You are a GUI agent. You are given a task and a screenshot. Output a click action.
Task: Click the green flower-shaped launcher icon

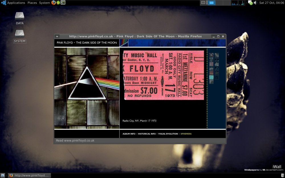point(58,3)
